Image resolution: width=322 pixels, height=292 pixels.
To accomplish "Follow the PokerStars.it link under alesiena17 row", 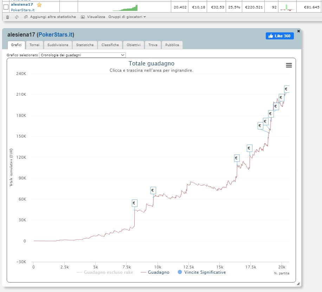I will pyautogui.click(x=22, y=10).
